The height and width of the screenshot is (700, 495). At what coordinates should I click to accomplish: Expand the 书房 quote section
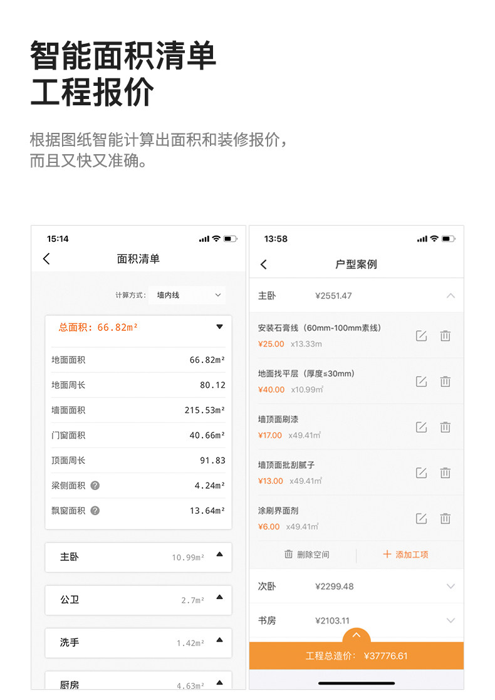pyautogui.click(x=451, y=620)
